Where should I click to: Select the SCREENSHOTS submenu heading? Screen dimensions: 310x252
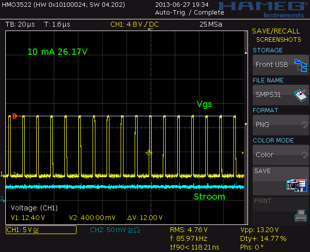pyautogui.click(x=279, y=40)
